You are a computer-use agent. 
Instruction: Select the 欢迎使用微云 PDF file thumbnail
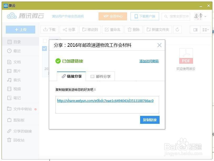186,56
